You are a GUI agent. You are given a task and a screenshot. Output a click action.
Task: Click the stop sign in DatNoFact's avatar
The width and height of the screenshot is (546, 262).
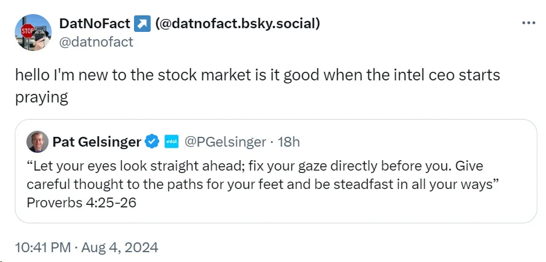[x=27, y=29]
